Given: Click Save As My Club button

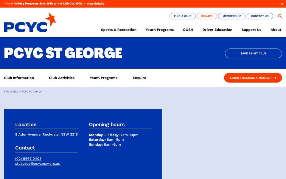Looking at the screenshot, I should tap(253, 53).
